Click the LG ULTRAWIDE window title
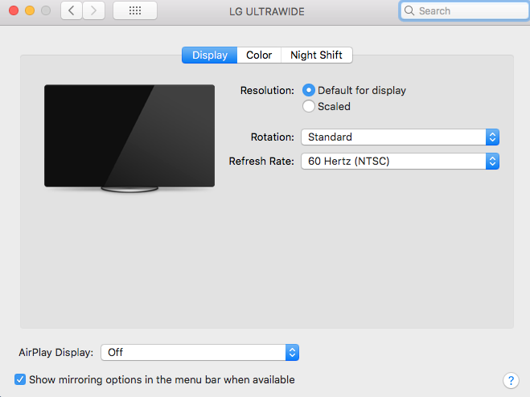 (267, 11)
